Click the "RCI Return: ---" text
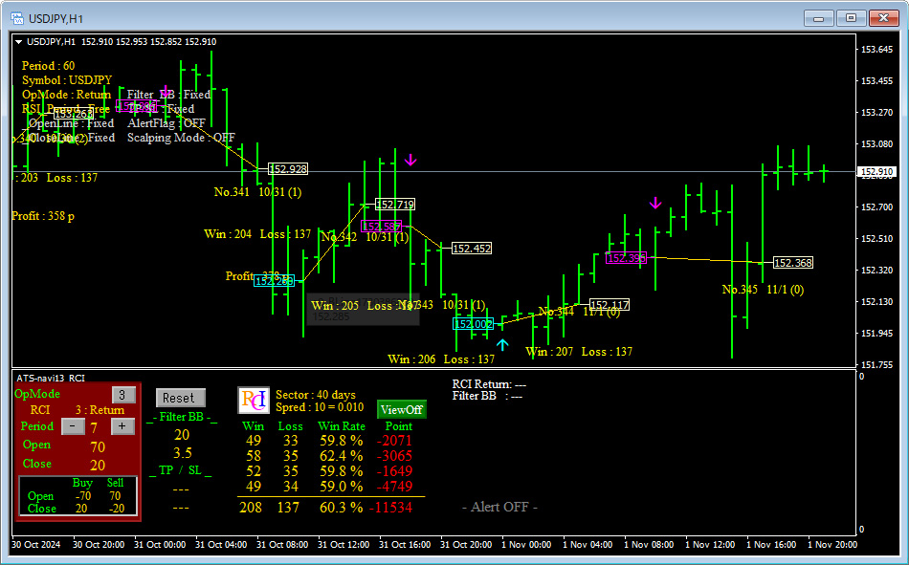The width and height of the screenshot is (909, 565). pyautogui.click(x=489, y=384)
